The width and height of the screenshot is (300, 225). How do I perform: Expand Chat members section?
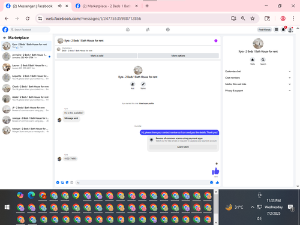tap(258, 77)
